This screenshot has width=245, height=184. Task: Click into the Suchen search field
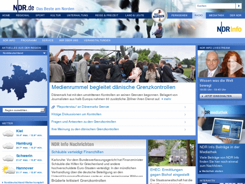(215, 6)
